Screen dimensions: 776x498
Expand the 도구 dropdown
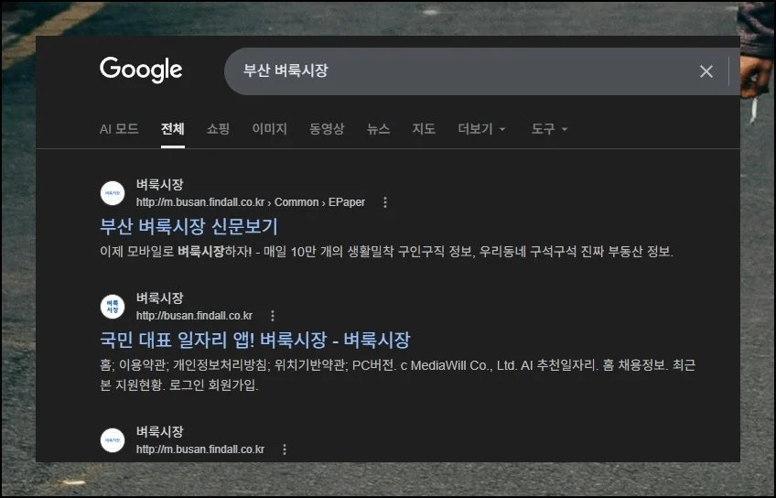click(549, 129)
